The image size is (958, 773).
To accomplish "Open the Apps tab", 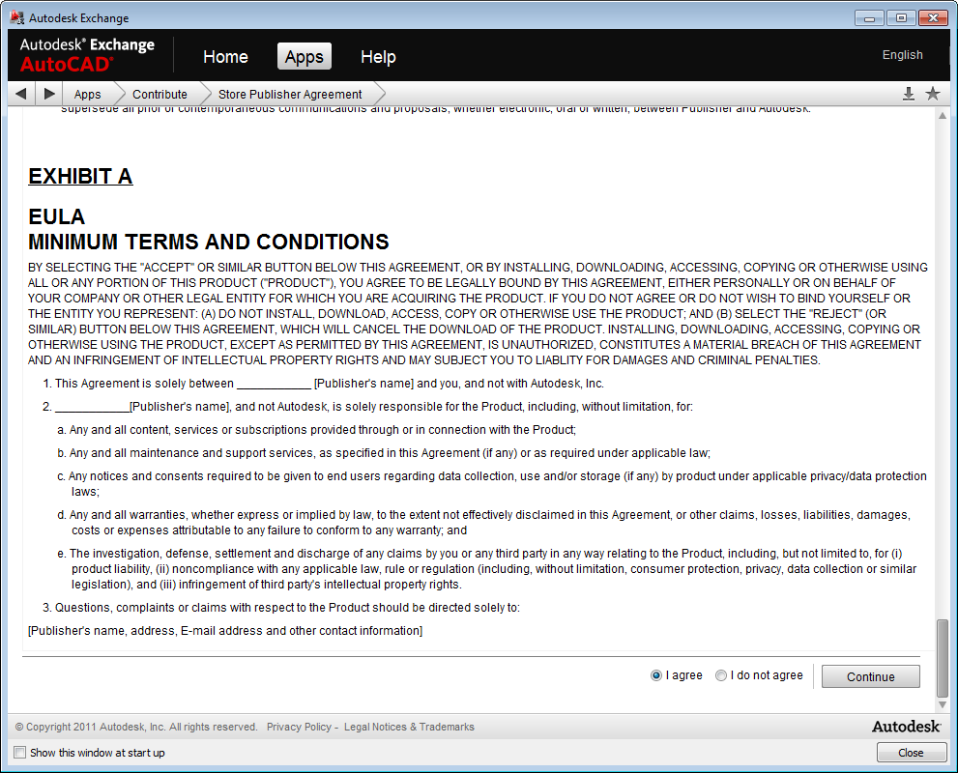I will [304, 57].
